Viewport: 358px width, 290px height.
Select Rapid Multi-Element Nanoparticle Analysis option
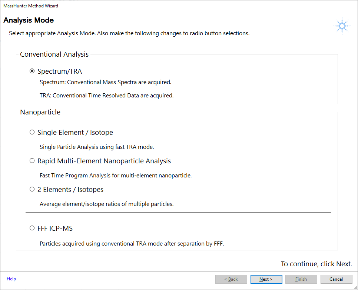(x=32, y=161)
